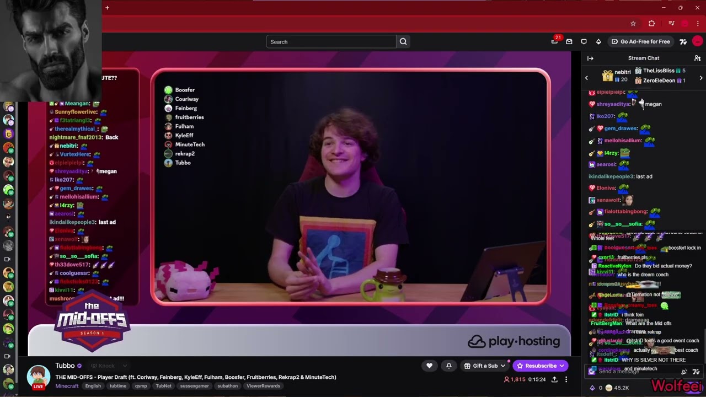Open the chat community users icon

tap(697, 58)
